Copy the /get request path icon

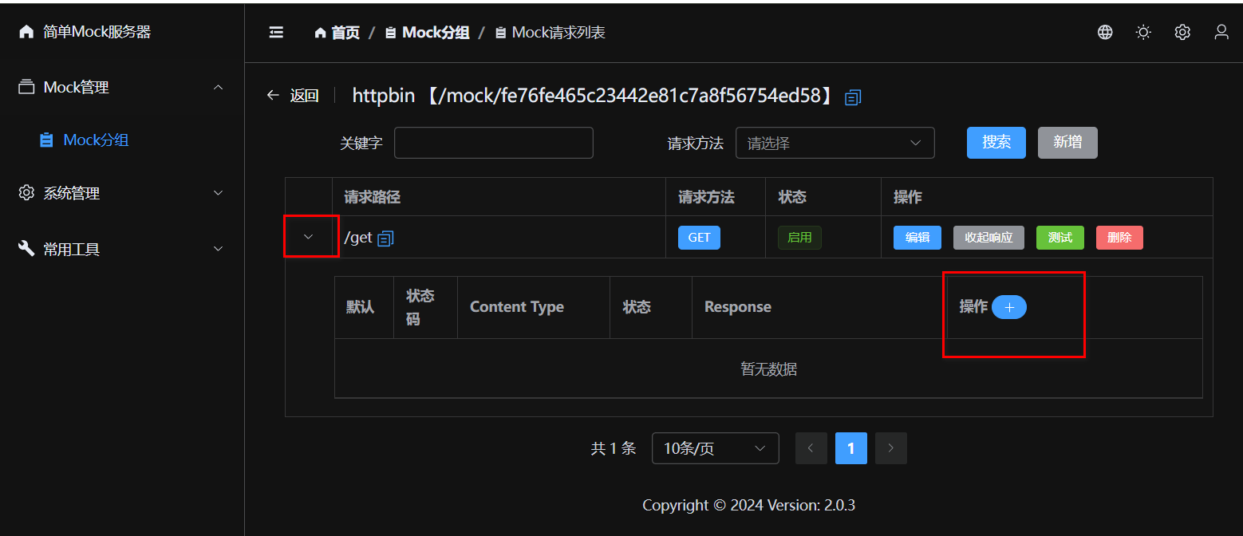click(385, 238)
